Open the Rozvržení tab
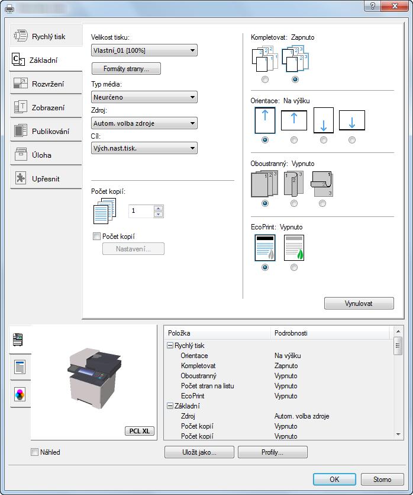Screen dimensions: 413x495 [x=46, y=84]
